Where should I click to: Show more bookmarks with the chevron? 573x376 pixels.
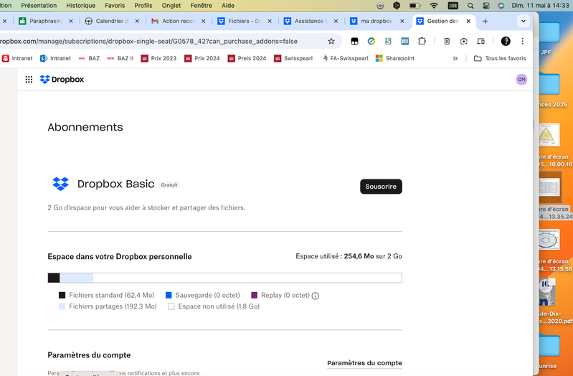pos(455,59)
